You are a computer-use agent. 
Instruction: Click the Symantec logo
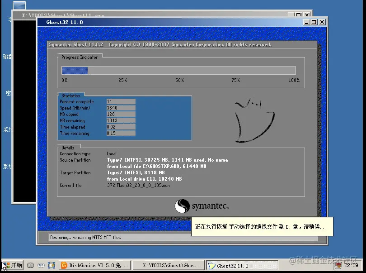202,206
